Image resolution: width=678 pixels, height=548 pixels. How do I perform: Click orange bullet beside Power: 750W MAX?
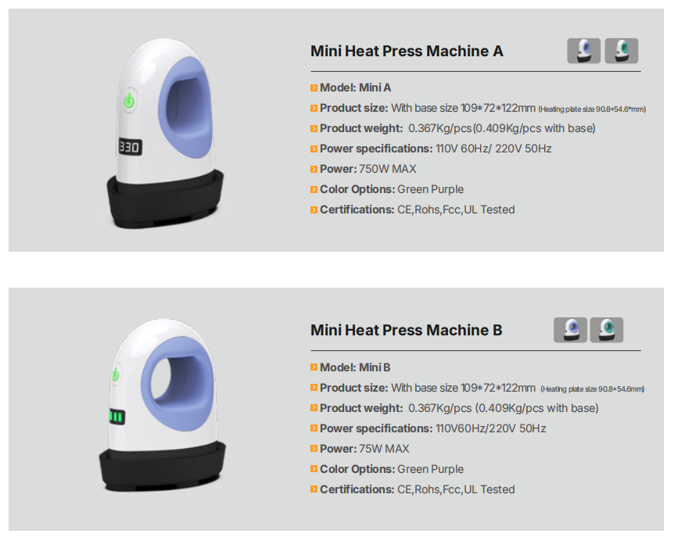point(314,170)
